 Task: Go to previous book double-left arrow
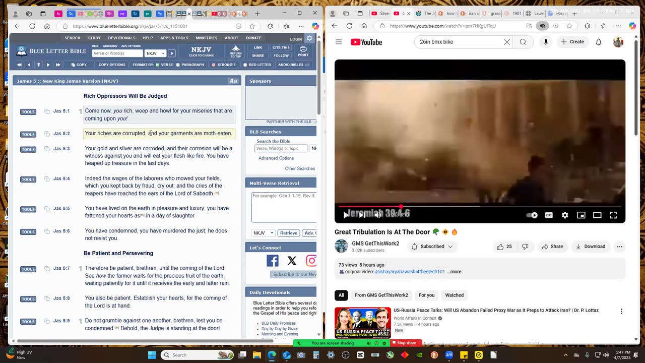(x=19, y=65)
